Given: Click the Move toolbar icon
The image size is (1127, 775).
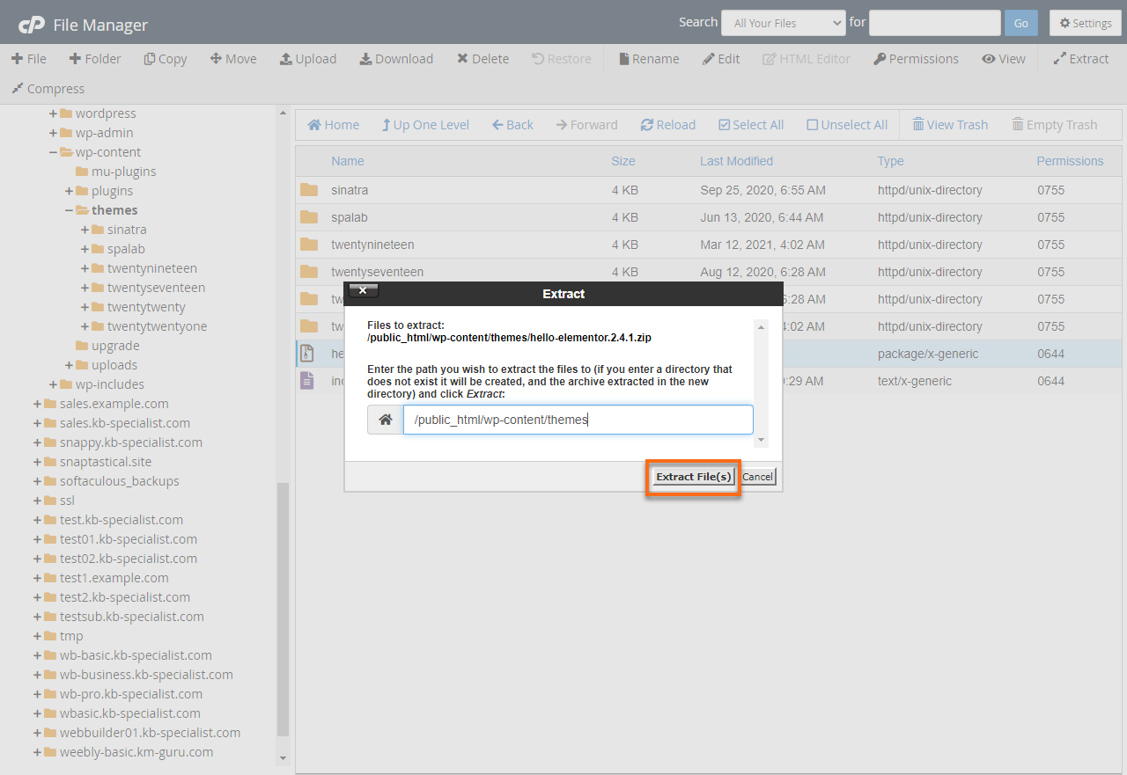Looking at the screenshot, I should (x=232, y=58).
